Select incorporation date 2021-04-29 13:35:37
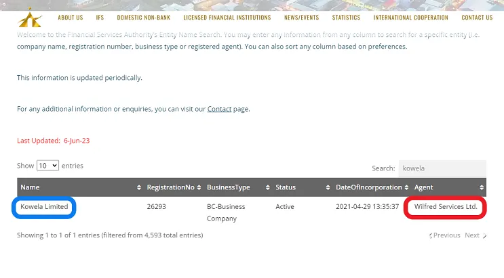504x278 pixels. (x=368, y=207)
